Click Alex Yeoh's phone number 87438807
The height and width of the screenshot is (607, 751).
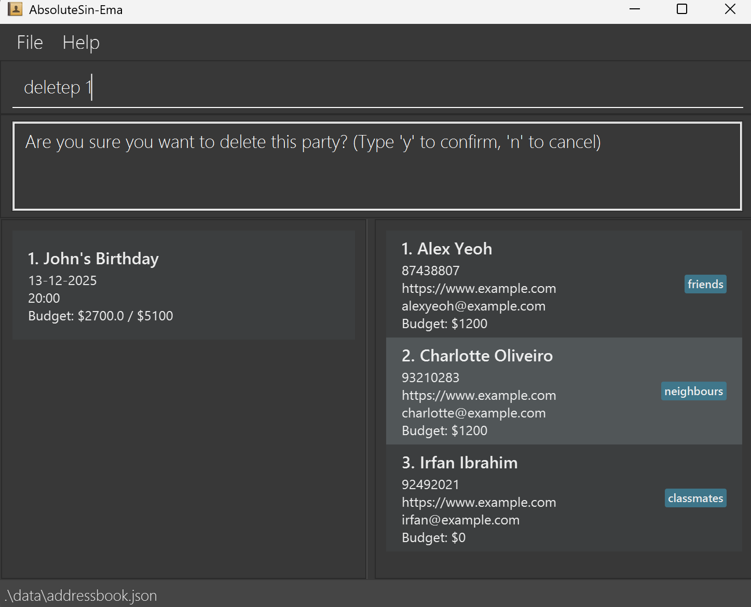pos(430,271)
